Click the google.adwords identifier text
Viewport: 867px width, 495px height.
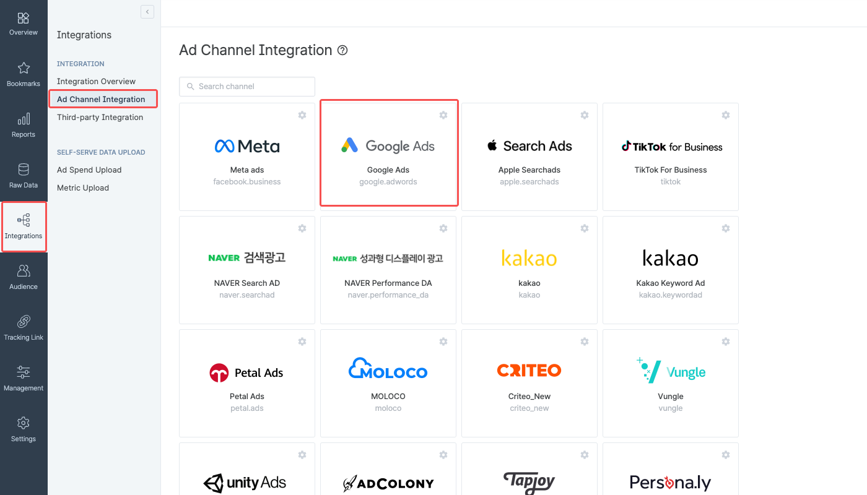click(388, 182)
